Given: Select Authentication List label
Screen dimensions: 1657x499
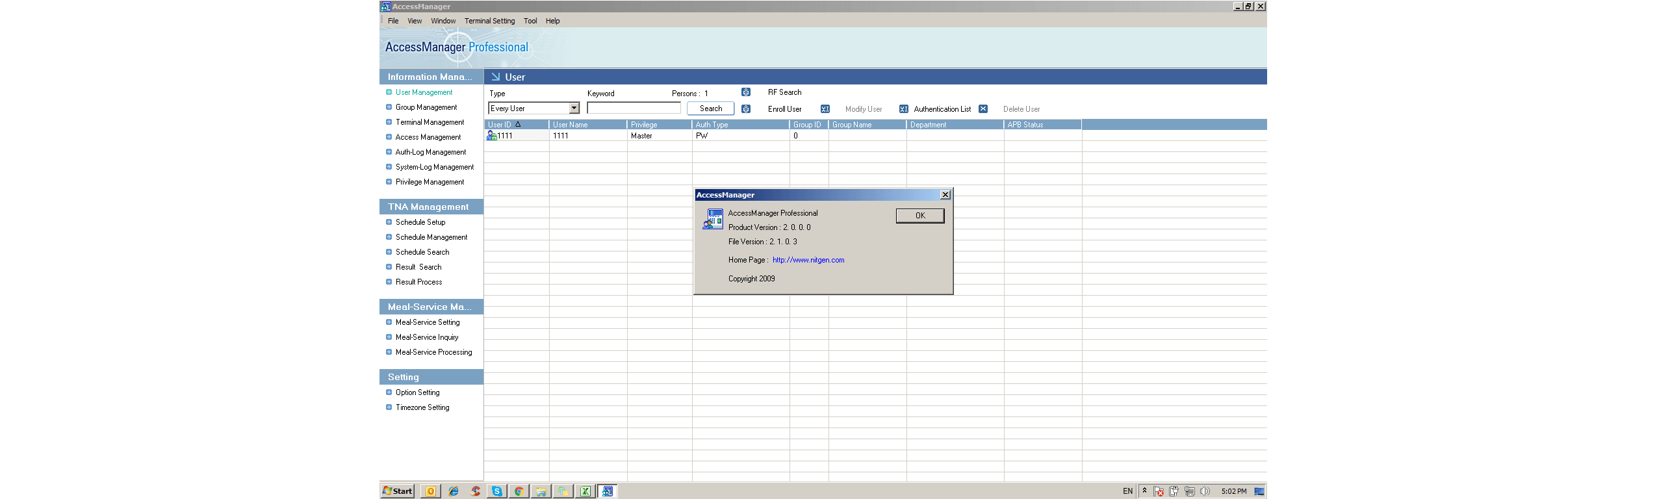Looking at the screenshot, I should 942,109.
